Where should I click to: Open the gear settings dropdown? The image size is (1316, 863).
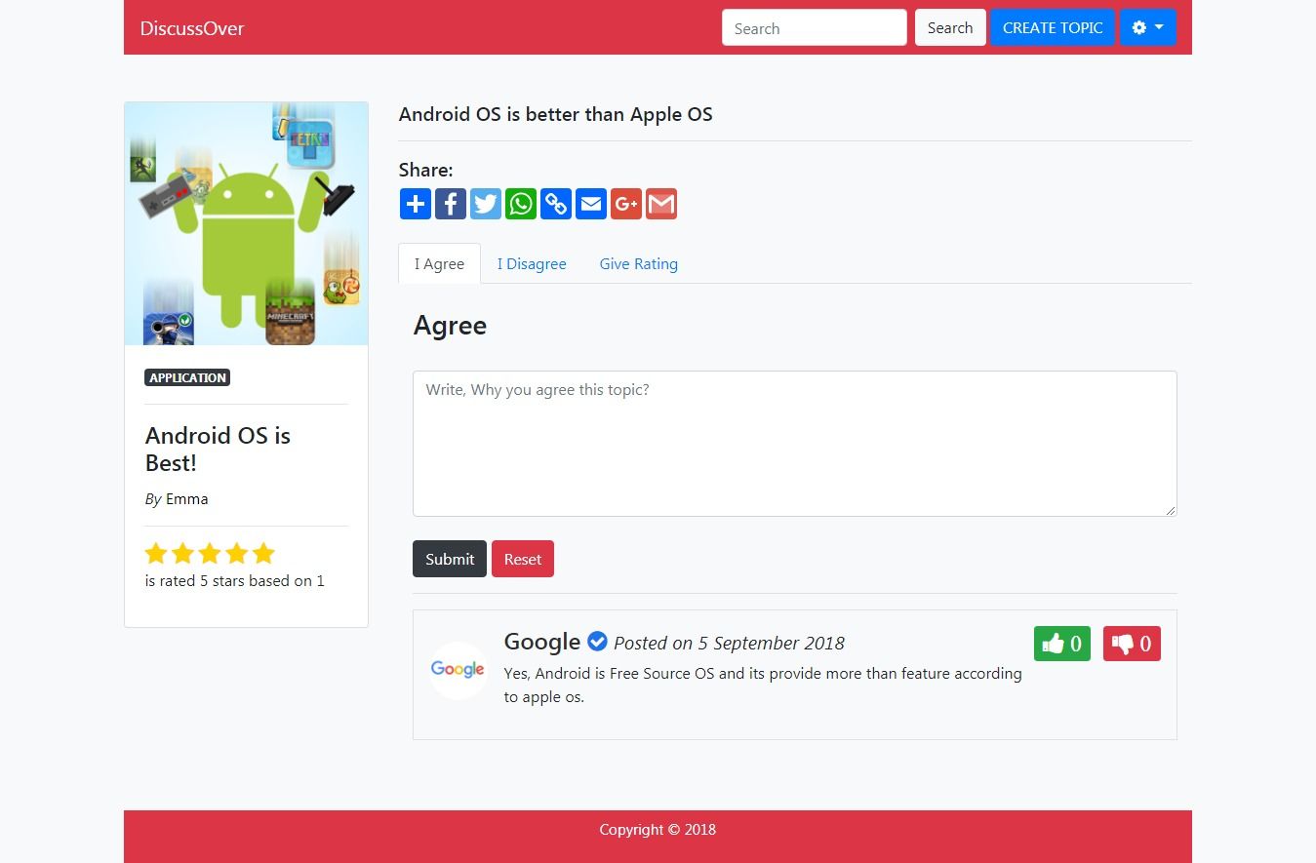click(x=1148, y=28)
